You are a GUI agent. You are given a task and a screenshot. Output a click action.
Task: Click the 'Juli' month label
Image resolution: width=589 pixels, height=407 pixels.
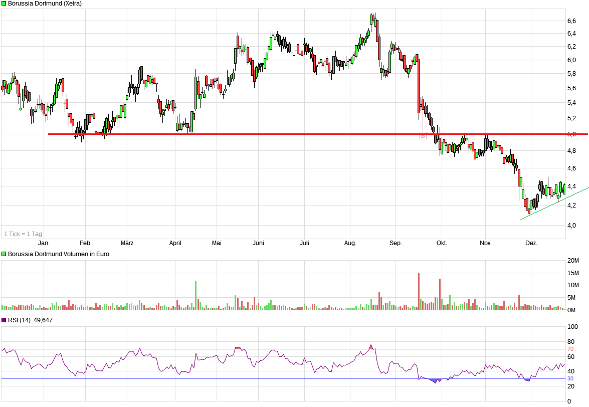[x=304, y=243]
